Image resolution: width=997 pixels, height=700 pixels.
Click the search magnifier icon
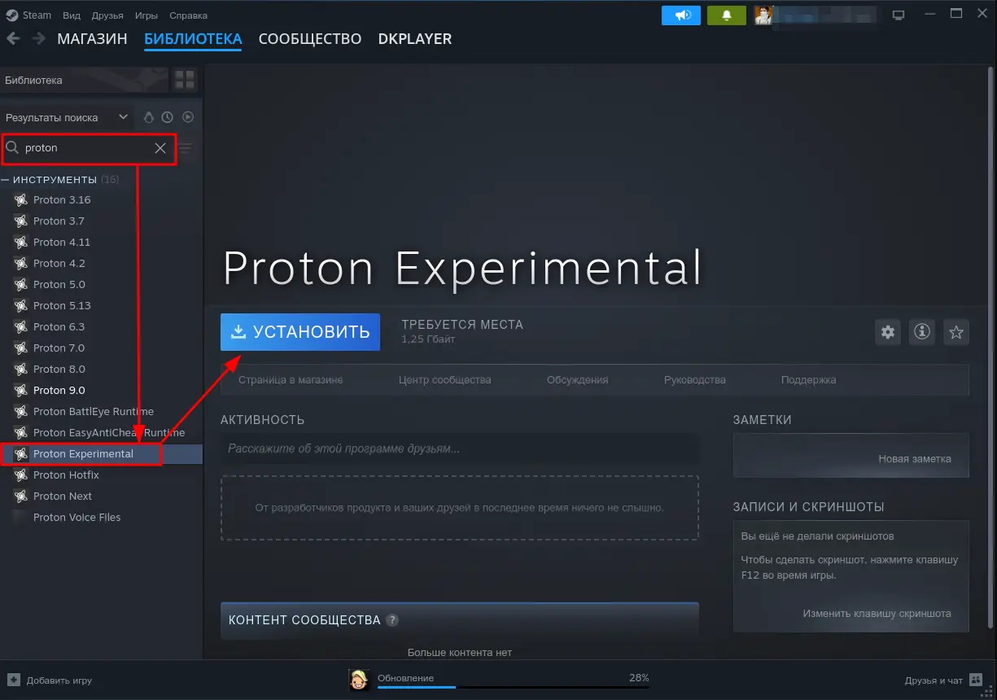tap(12, 148)
